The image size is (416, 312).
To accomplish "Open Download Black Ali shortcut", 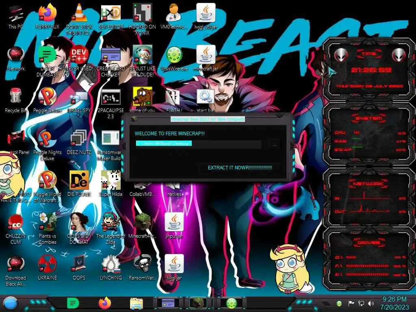I will point(16,270).
